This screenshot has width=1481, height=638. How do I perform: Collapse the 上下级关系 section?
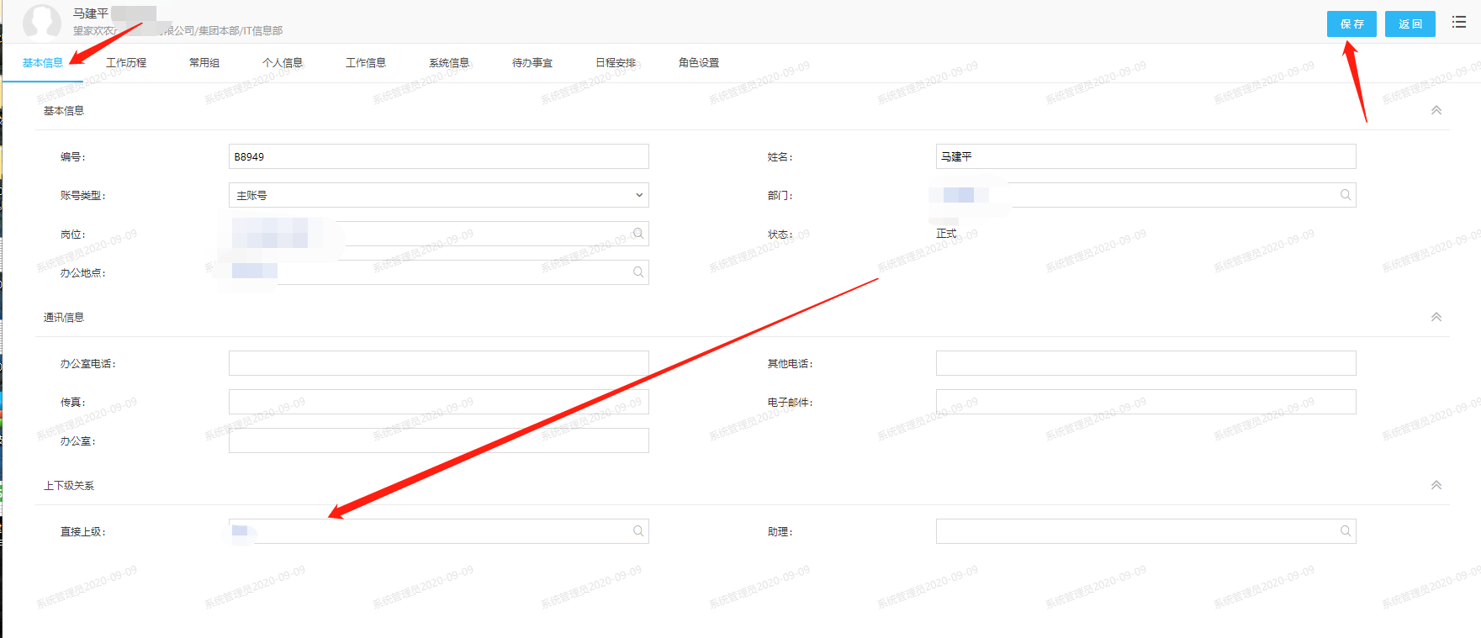pos(1436,485)
